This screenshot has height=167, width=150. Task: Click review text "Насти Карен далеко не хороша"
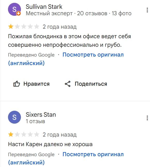50,145
